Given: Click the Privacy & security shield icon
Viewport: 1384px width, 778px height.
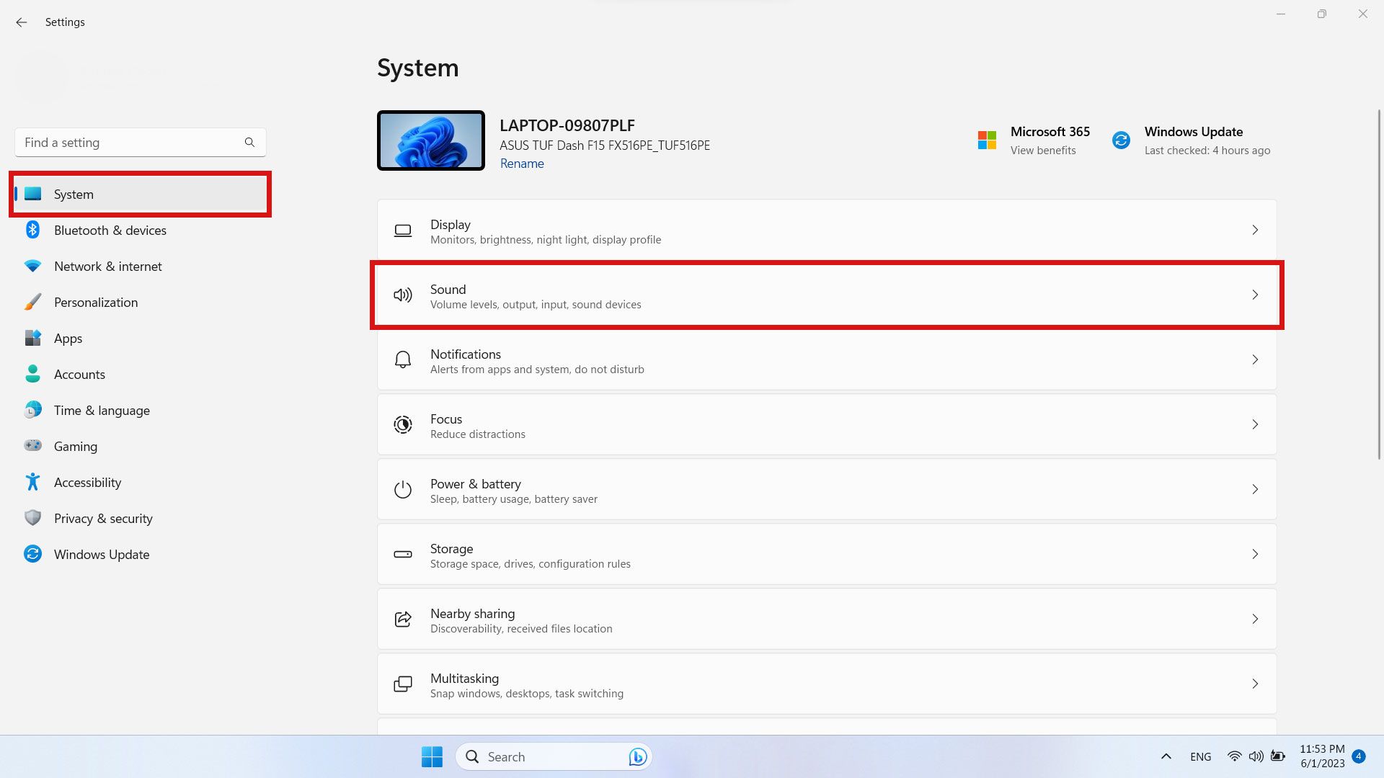Looking at the screenshot, I should 33,518.
